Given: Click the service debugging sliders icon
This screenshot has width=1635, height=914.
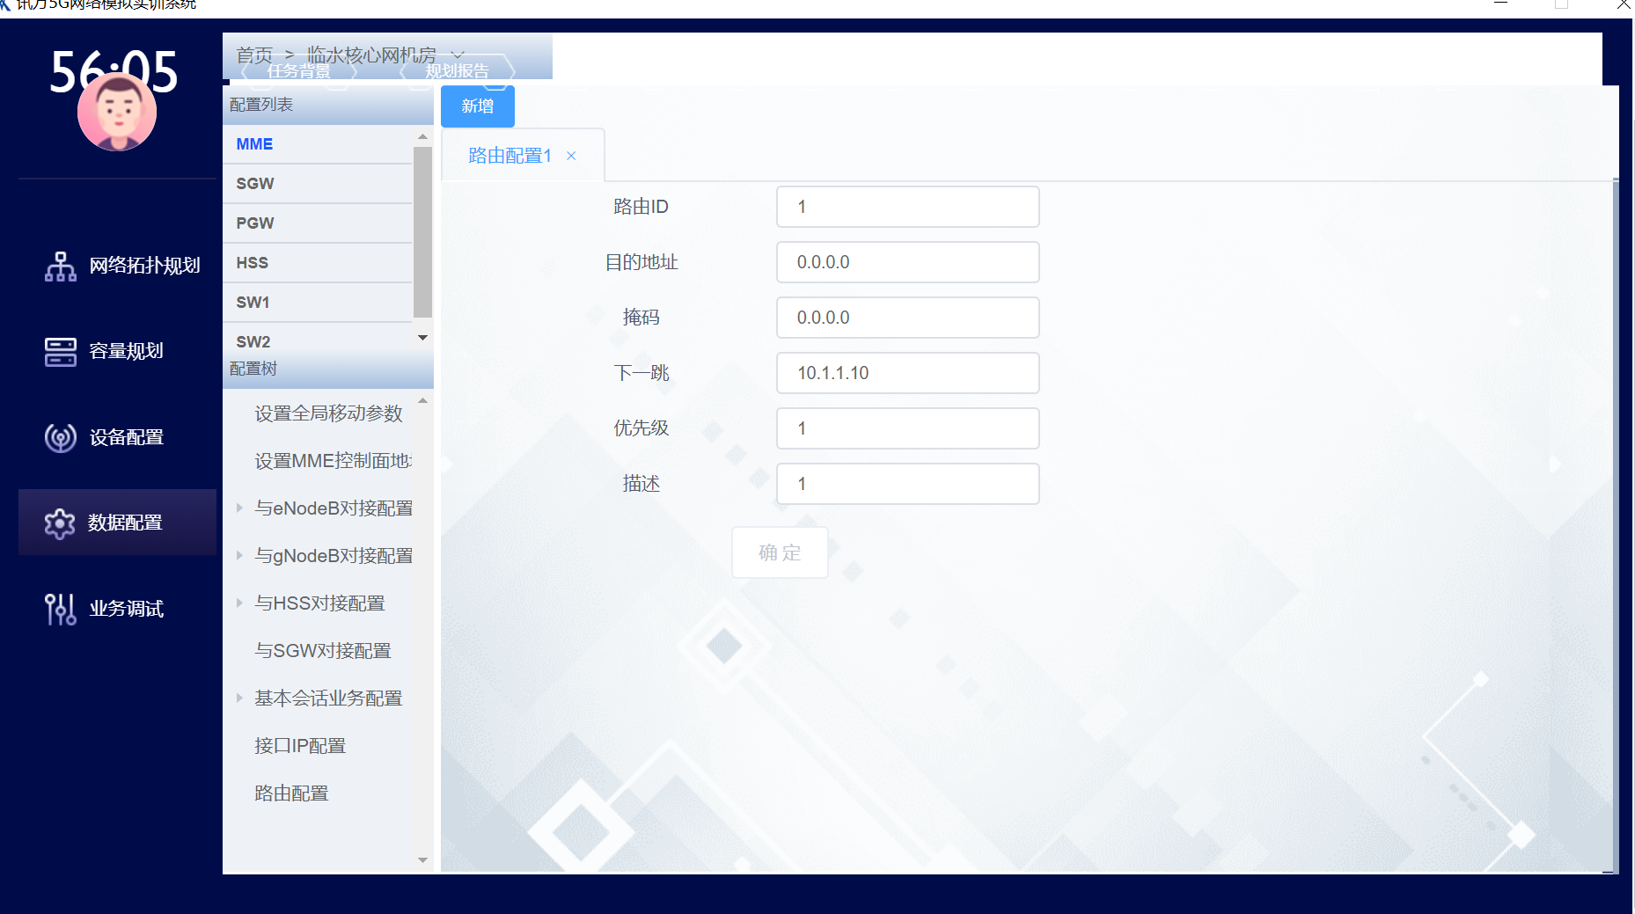Looking at the screenshot, I should (x=60, y=609).
